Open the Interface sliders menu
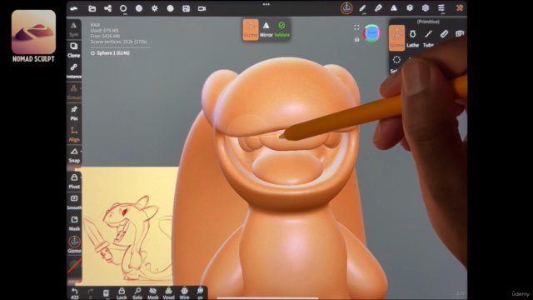The width and height of the screenshot is (533, 300). [x=441, y=8]
